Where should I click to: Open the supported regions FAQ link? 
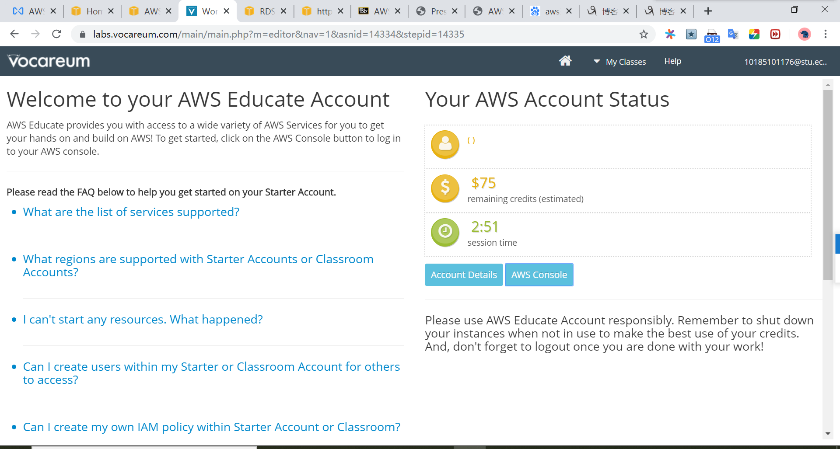pyautogui.click(x=198, y=265)
